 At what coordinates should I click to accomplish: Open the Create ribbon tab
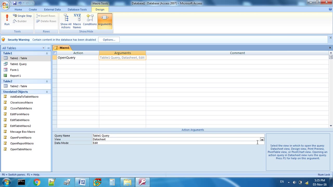pos(33,9)
